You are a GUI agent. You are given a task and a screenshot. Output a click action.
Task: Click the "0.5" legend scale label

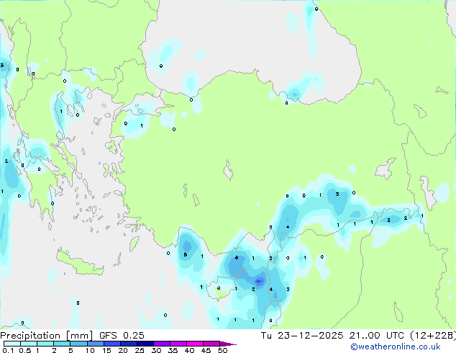coord(25,350)
